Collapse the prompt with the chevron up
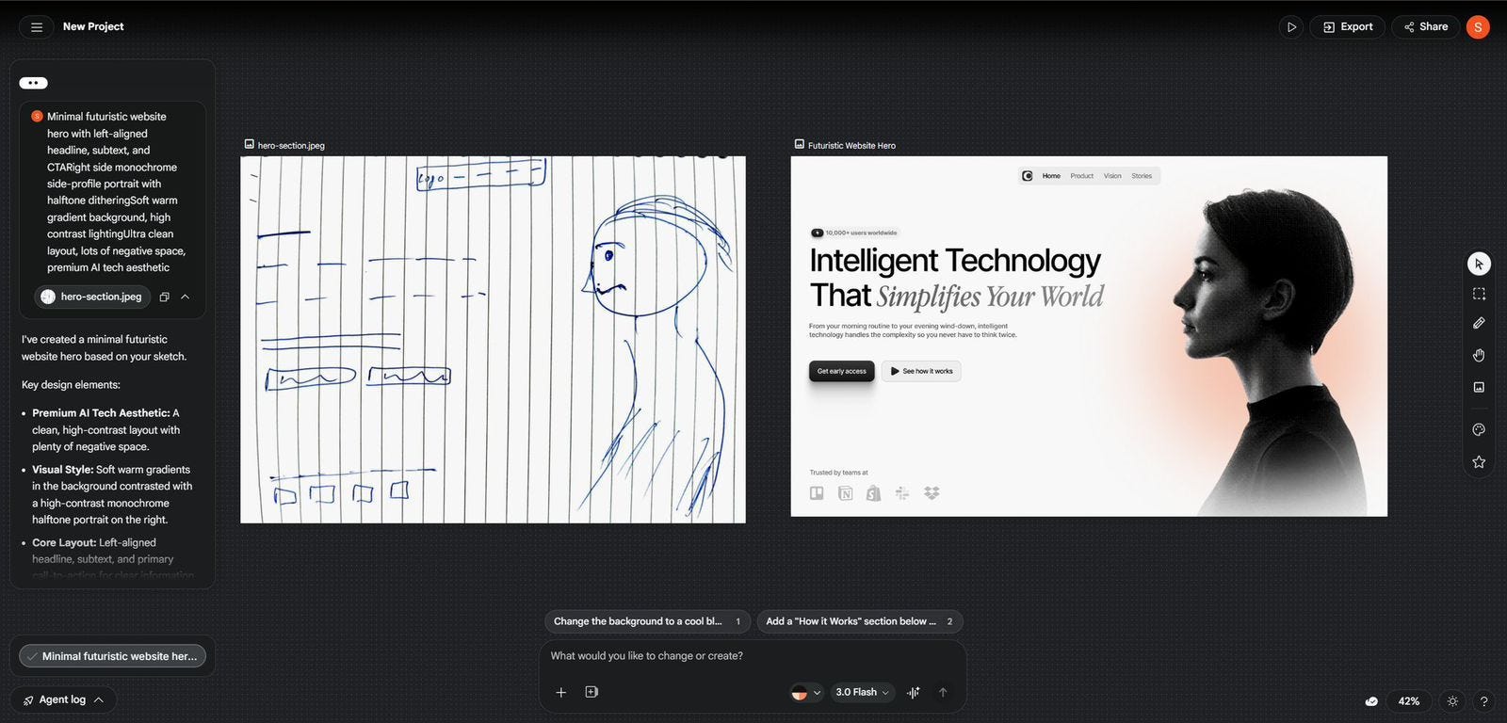This screenshot has height=723, width=1507. click(x=185, y=297)
